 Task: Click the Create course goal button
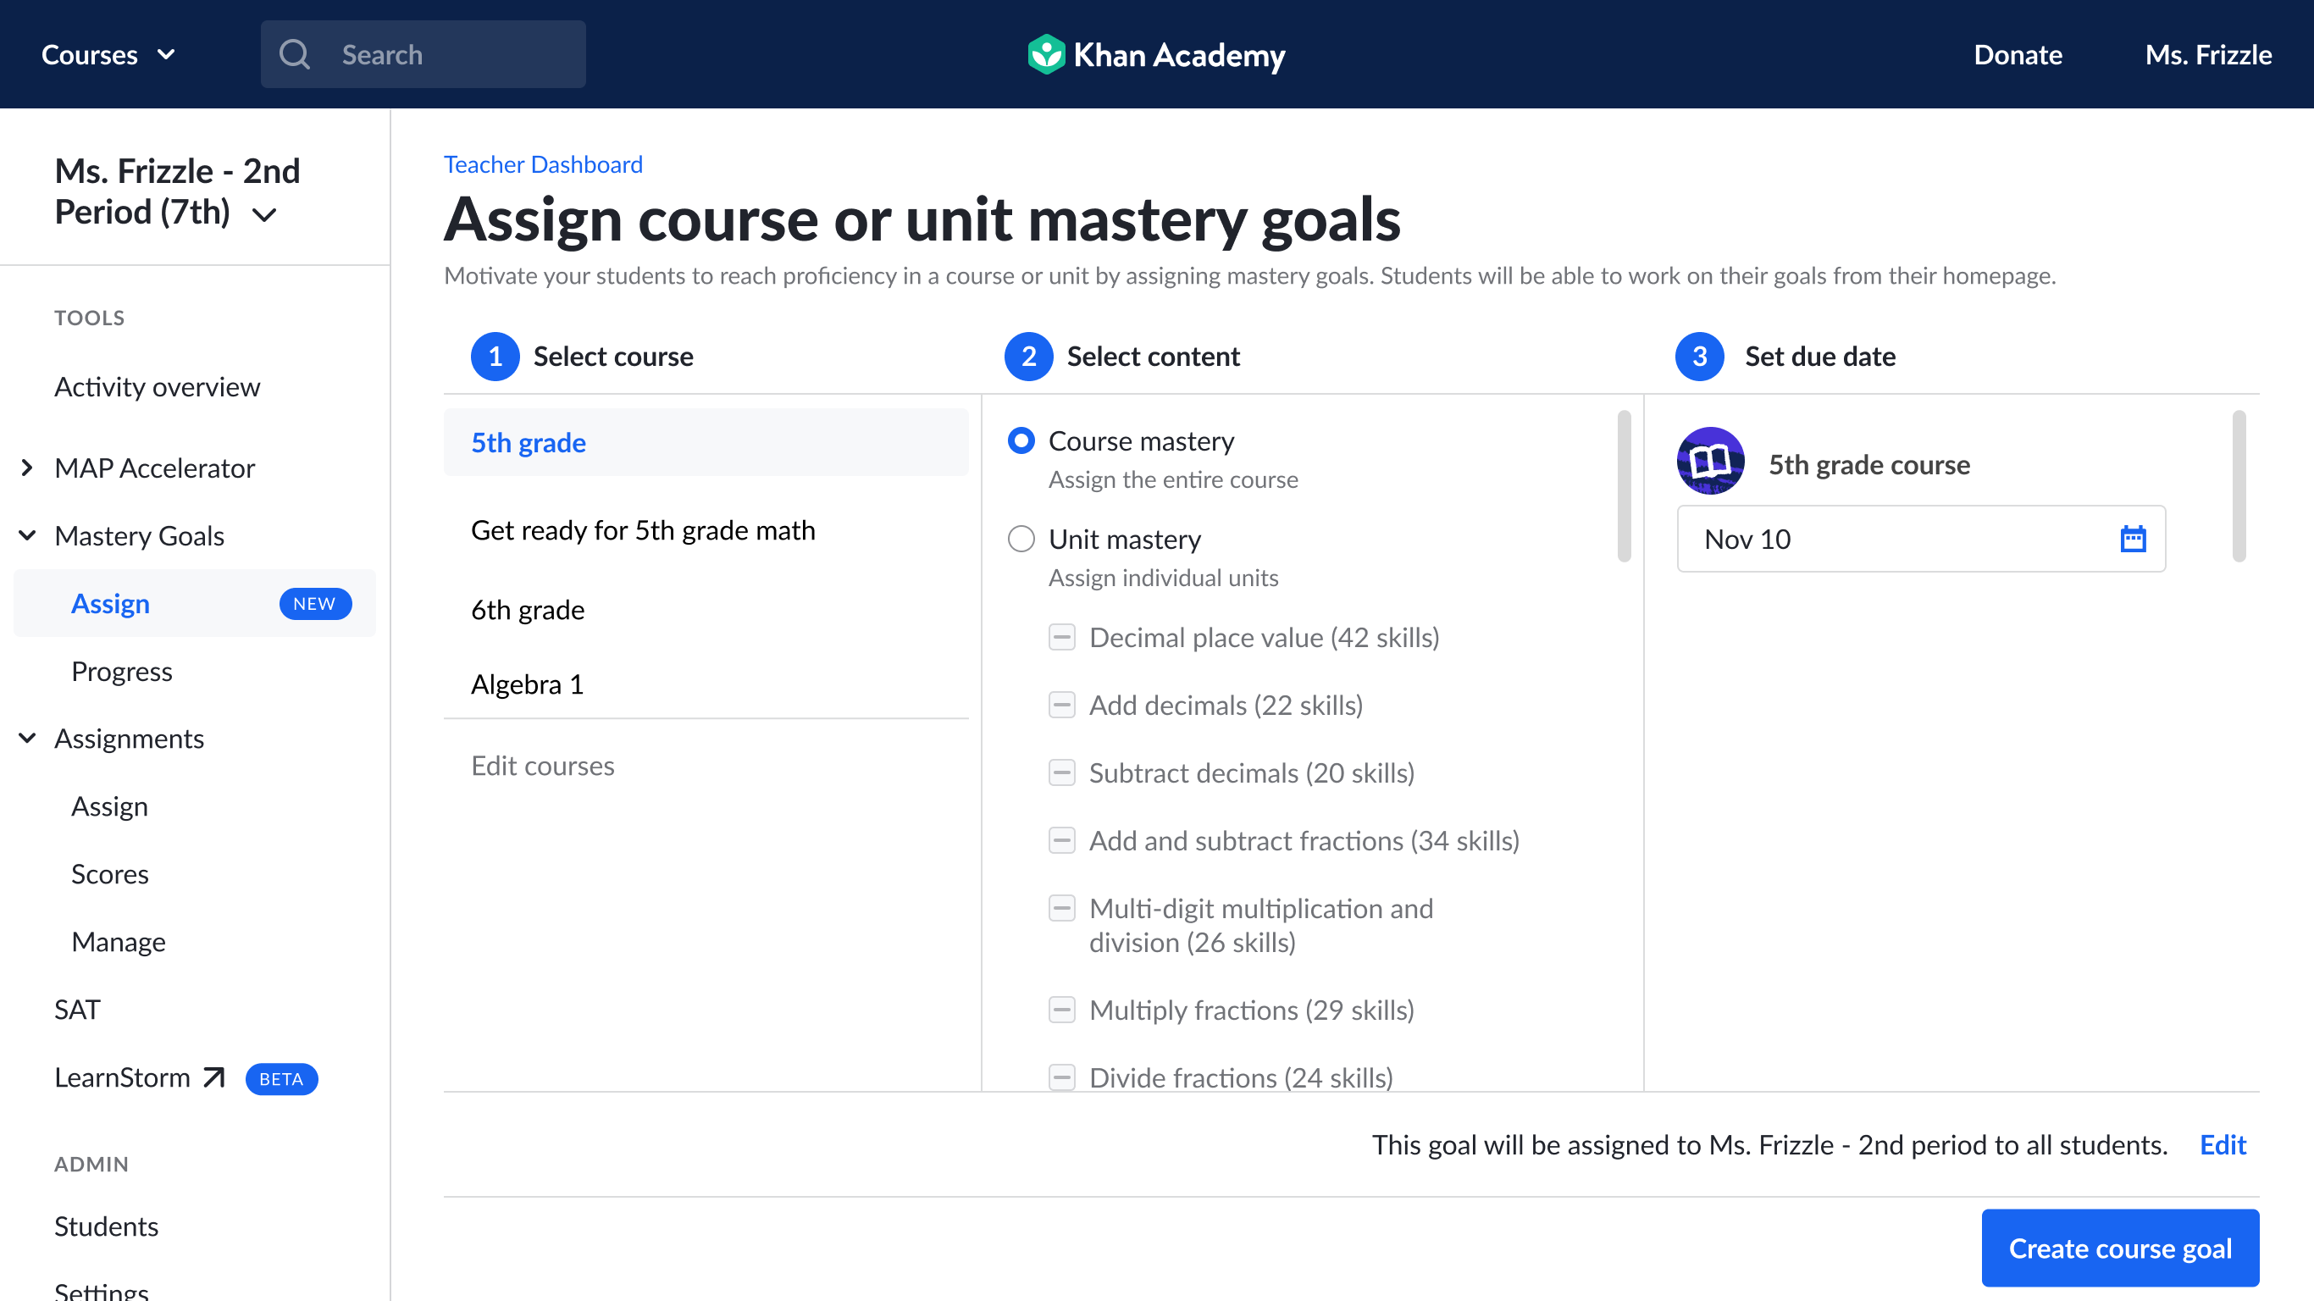pyautogui.click(x=2120, y=1248)
